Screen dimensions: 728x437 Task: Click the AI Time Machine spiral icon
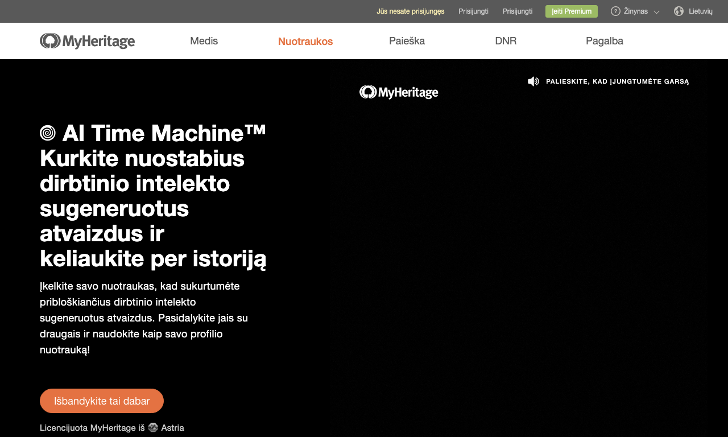pyautogui.click(x=48, y=133)
